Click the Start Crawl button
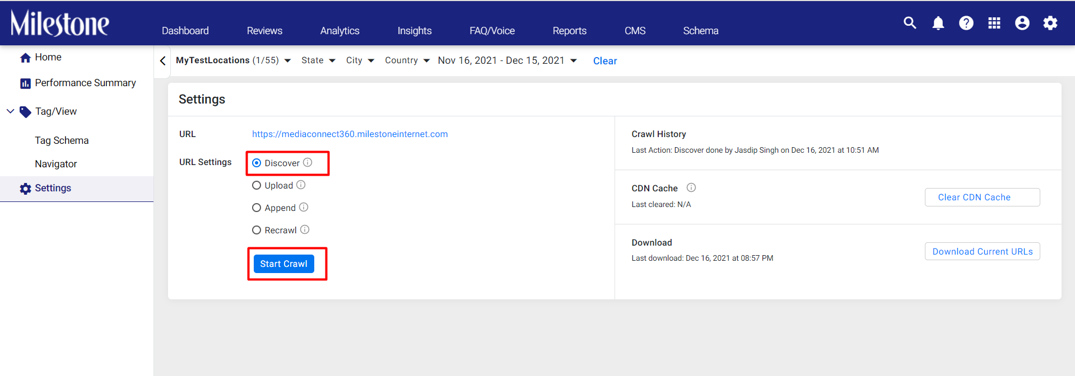Image resolution: width=1075 pixels, height=376 pixels. click(x=284, y=264)
